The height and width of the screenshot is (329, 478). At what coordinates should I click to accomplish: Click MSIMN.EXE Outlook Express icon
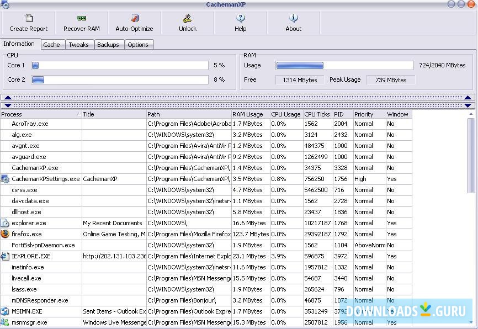[5, 311]
